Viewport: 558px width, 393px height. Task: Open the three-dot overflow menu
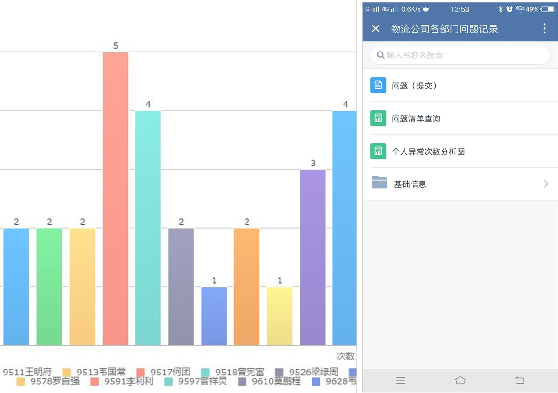tap(545, 29)
